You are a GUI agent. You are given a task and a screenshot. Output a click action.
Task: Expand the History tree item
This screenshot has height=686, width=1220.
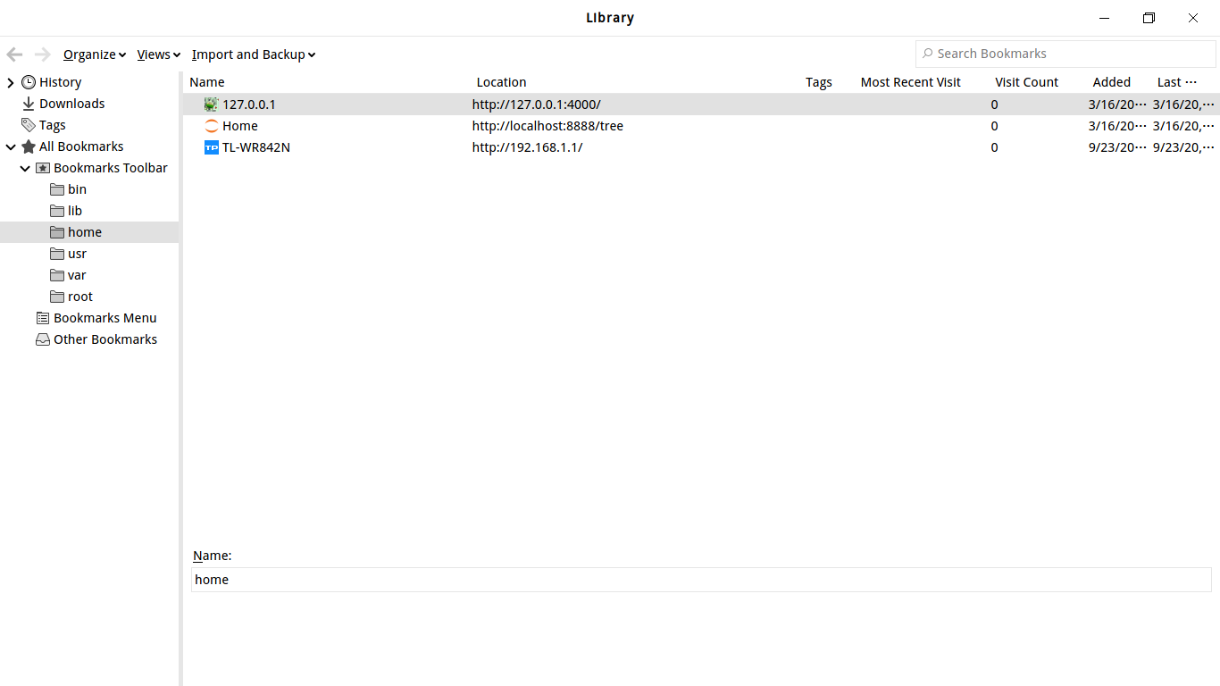point(10,81)
